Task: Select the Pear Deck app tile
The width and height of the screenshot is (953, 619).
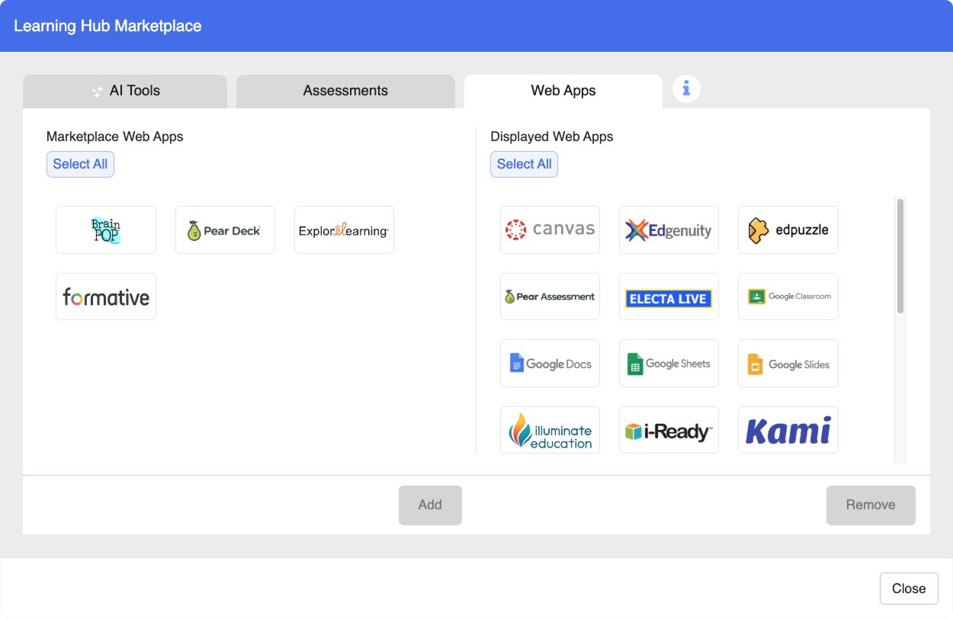Action: click(225, 229)
